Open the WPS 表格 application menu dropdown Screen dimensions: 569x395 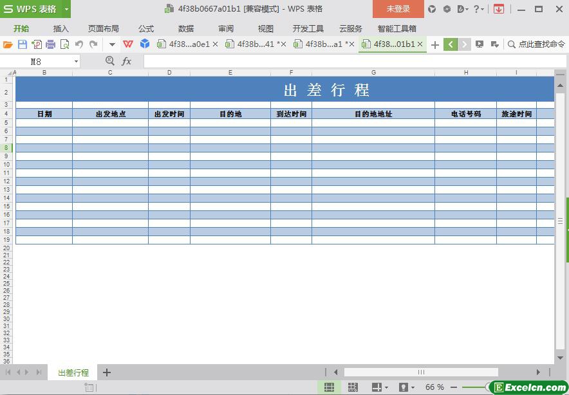(x=66, y=9)
